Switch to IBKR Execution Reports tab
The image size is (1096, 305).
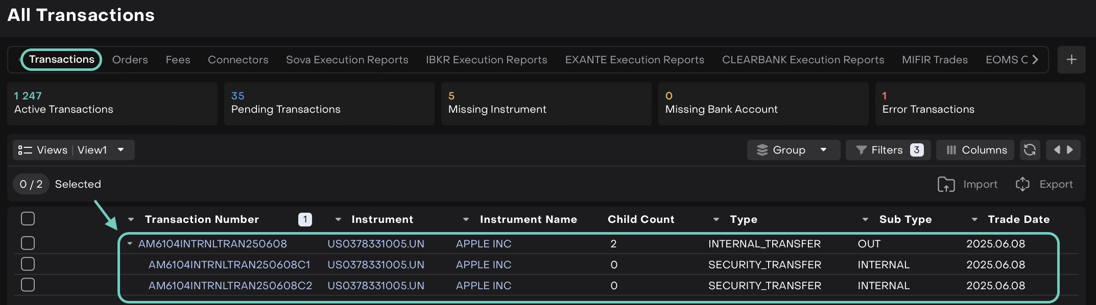(x=486, y=60)
